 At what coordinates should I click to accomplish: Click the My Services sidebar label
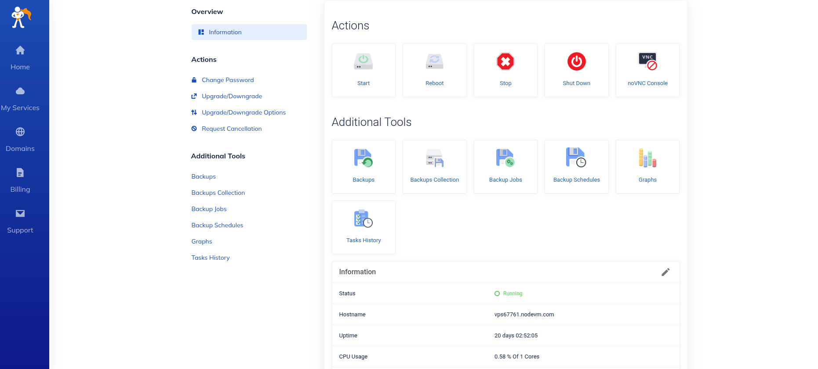click(x=20, y=107)
